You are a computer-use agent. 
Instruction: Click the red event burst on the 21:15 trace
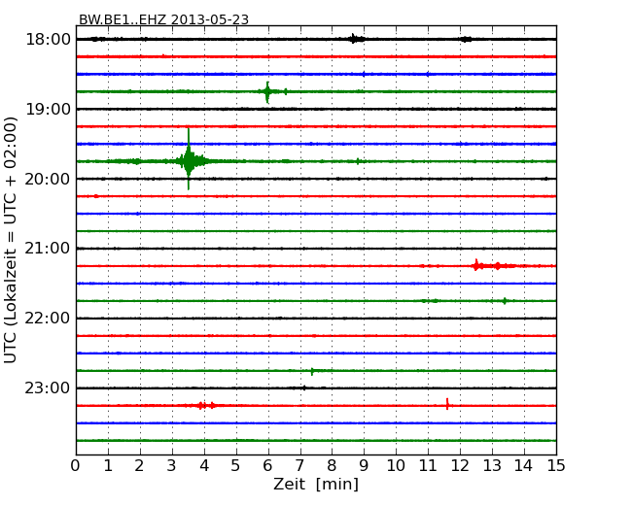pyautogui.click(x=494, y=265)
